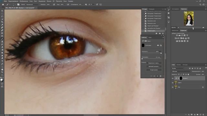This screenshot has width=207, height=116.
Task: Open brush settings panel icon
Action: coord(18,5)
